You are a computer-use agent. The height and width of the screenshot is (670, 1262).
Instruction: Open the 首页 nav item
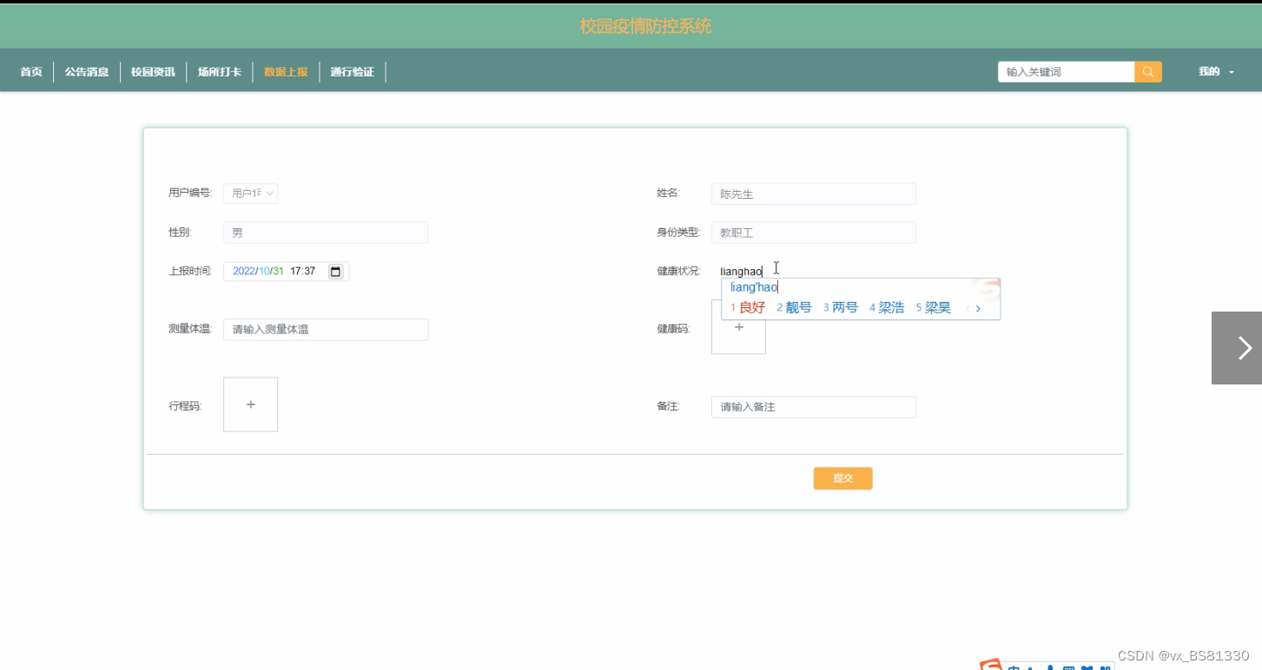(31, 72)
